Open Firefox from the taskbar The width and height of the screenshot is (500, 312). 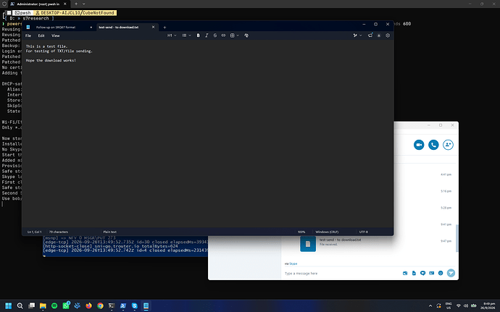click(x=88, y=306)
